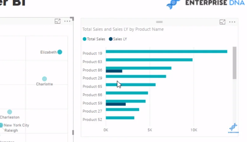
Task: Click the Charleston data point
Action: (x=10, y=112)
